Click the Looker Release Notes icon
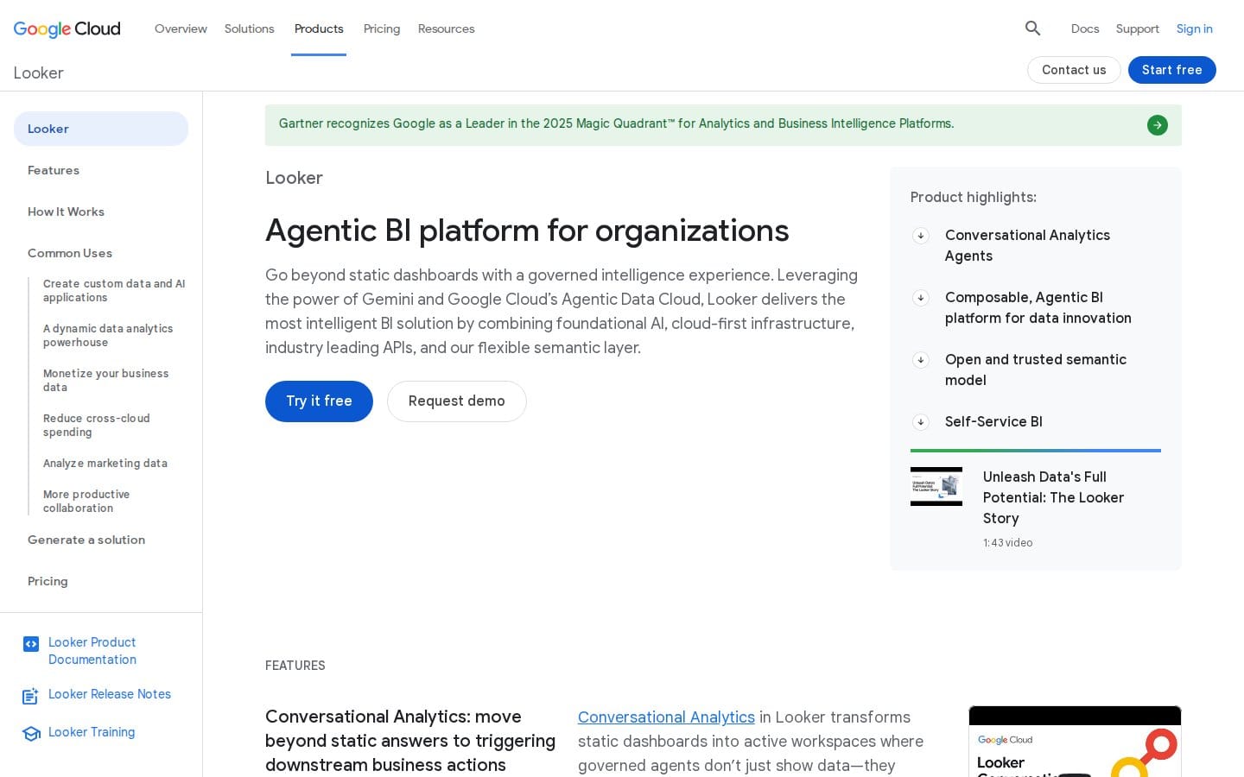The image size is (1244, 777). (31, 696)
